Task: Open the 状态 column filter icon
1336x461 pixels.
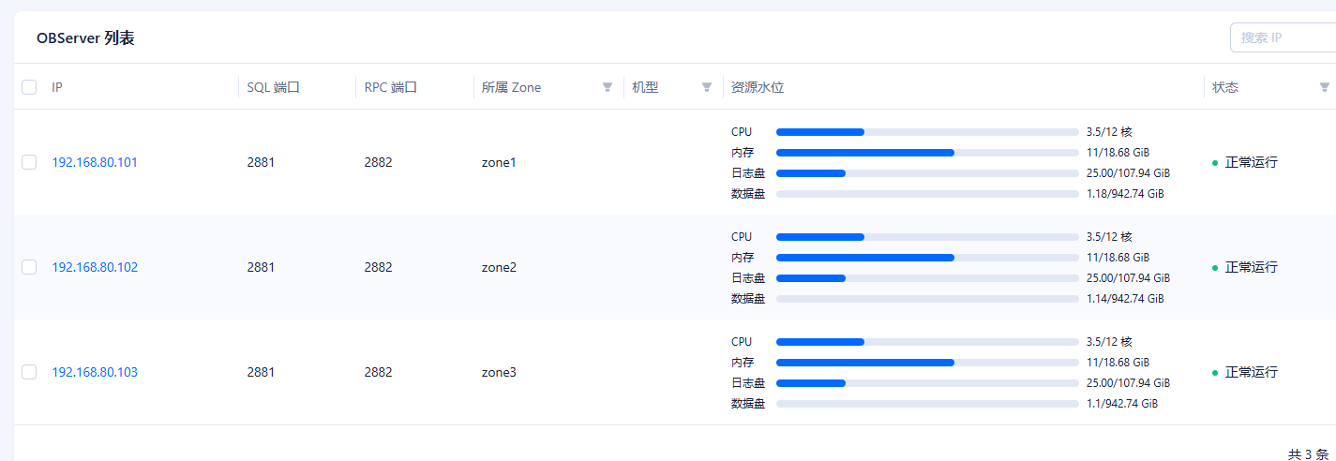Action: [1325, 87]
